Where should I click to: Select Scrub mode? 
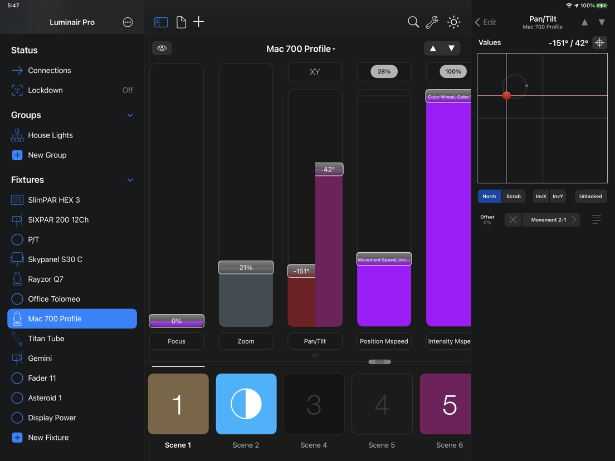(x=514, y=197)
